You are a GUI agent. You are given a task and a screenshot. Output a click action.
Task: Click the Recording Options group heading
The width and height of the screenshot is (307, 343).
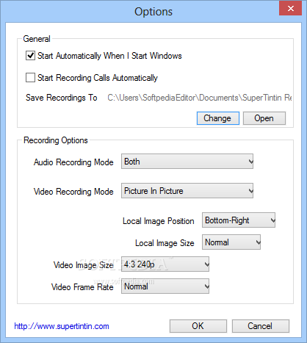pyautogui.click(x=56, y=140)
